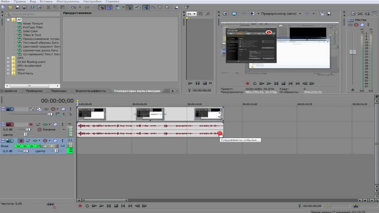This screenshot has width=379, height=213.
Task: Click the track 3 pan slider Центр
Action: pos(56,151)
